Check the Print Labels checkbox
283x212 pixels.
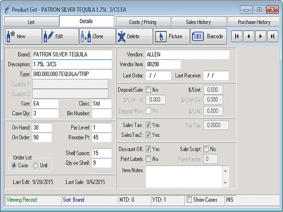pyautogui.click(x=149, y=159)
